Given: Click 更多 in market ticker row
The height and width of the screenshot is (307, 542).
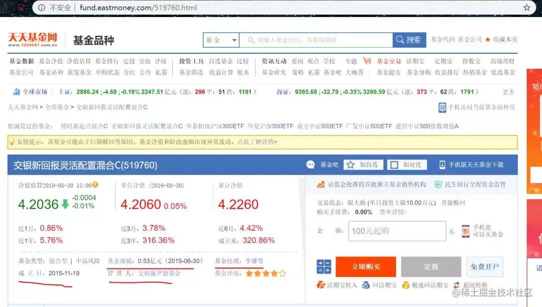Looking at the screenshot, I should tap(508, 92).
